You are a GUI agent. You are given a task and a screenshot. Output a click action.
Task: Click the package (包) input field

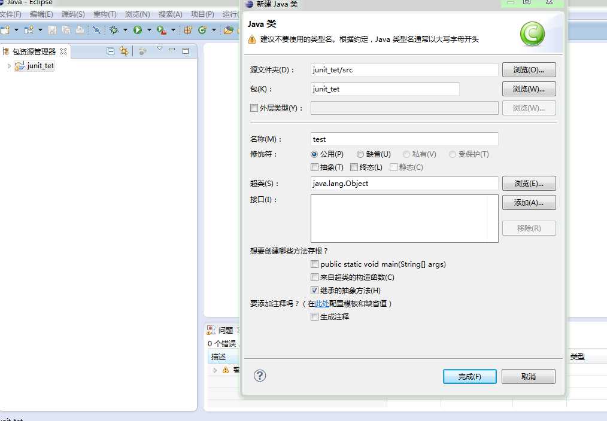385,89
